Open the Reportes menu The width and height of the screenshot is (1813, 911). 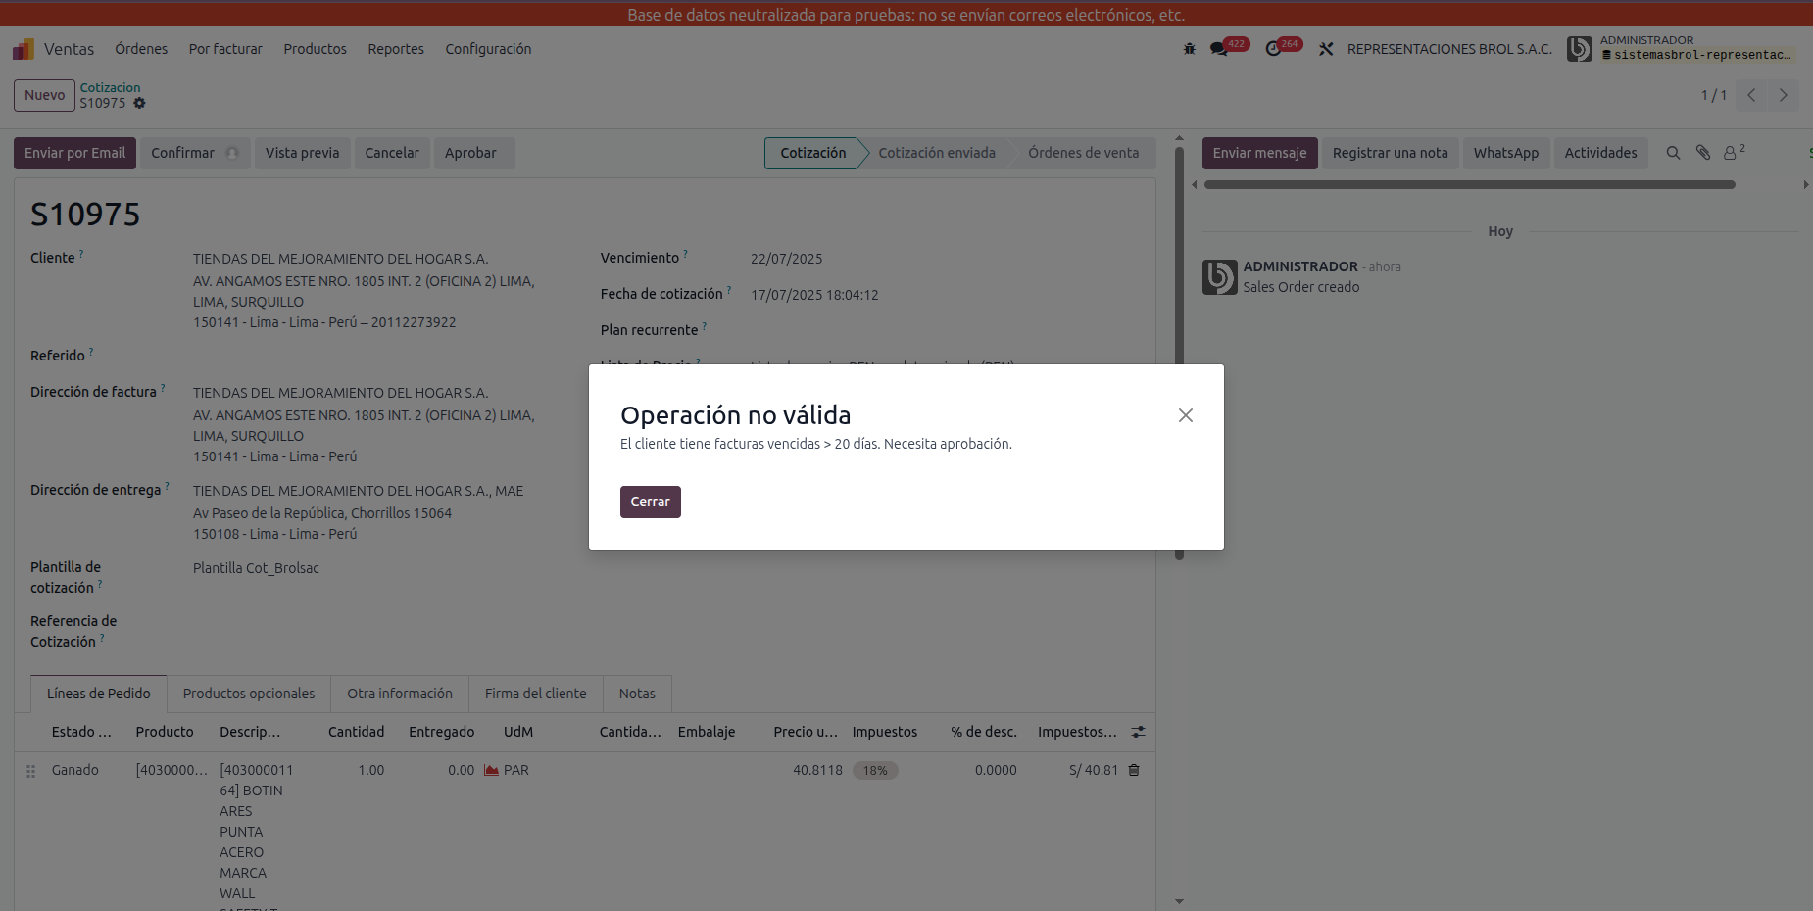coord(396,49)
